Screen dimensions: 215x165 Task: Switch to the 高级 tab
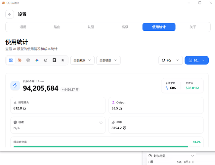(125, 27)
